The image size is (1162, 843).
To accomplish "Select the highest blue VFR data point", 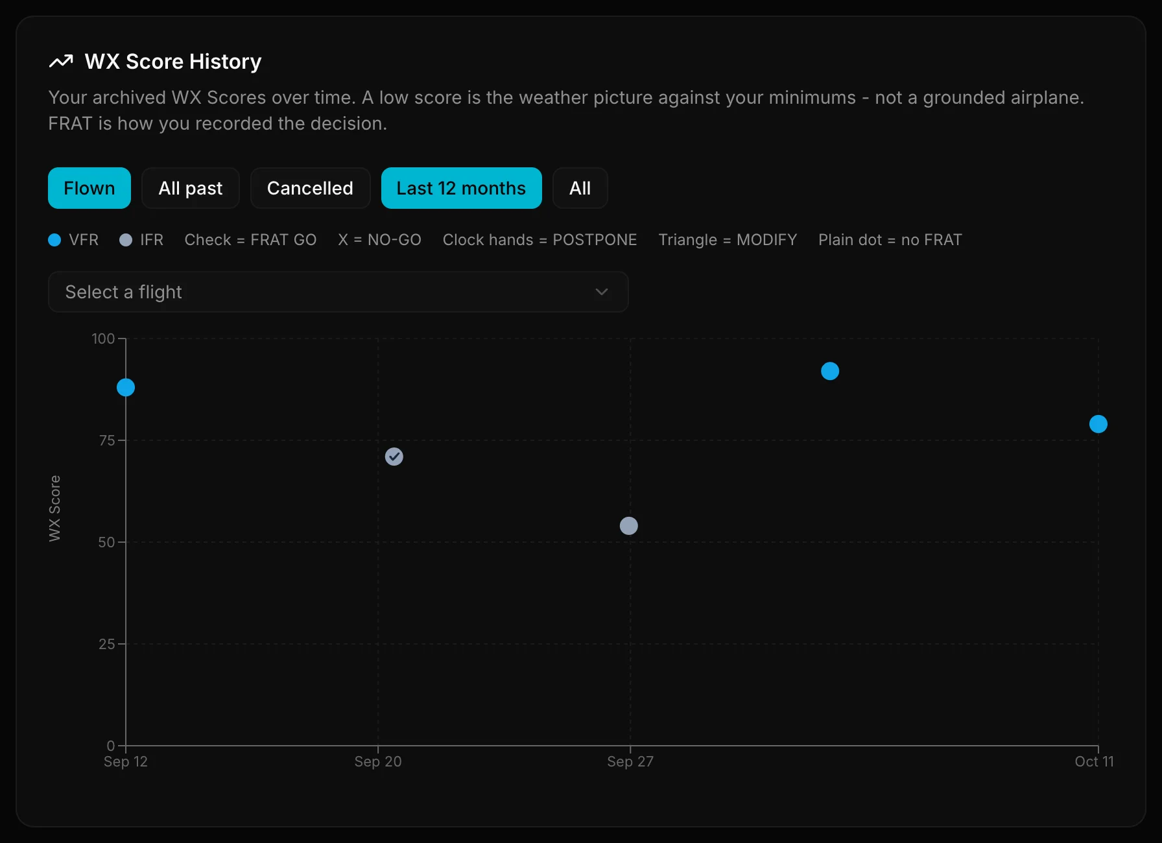I will 830,371.
